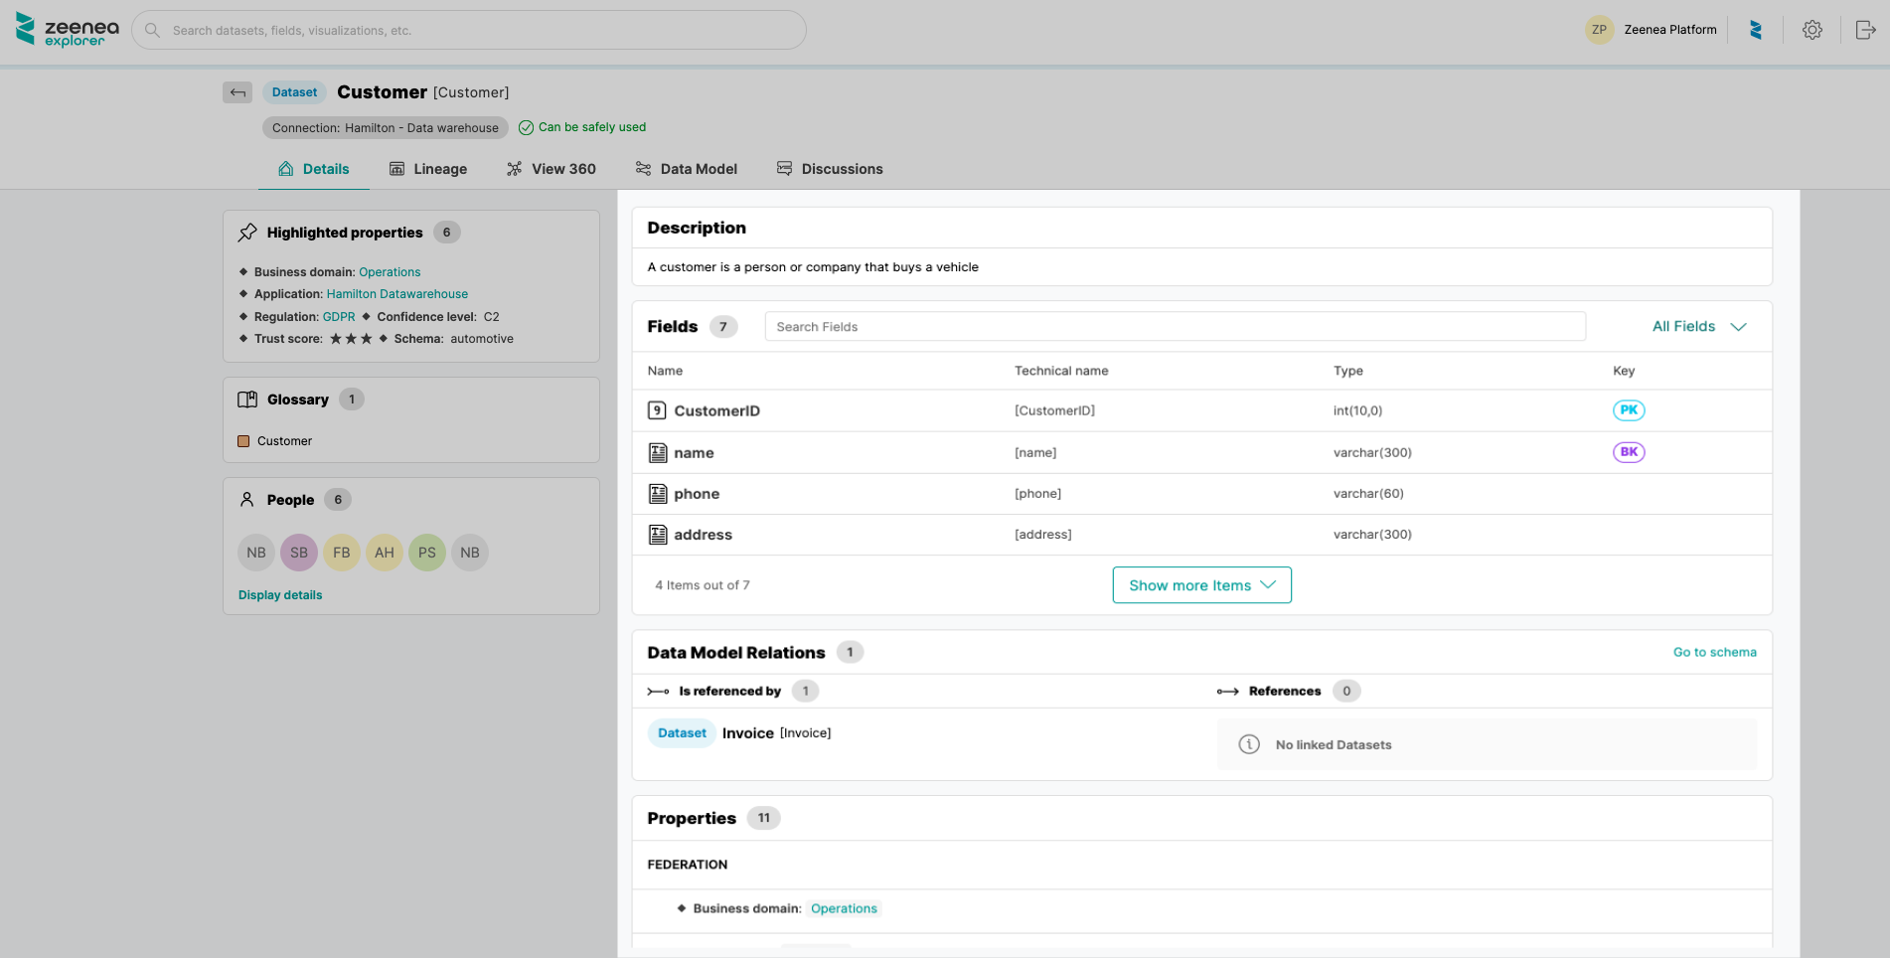Open settings gear icon
1890x959 pixels.
coord(1812,30)
